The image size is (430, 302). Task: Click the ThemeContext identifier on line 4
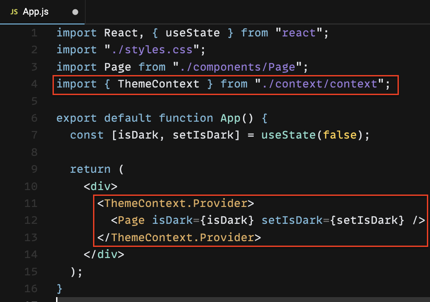point(158,84)
